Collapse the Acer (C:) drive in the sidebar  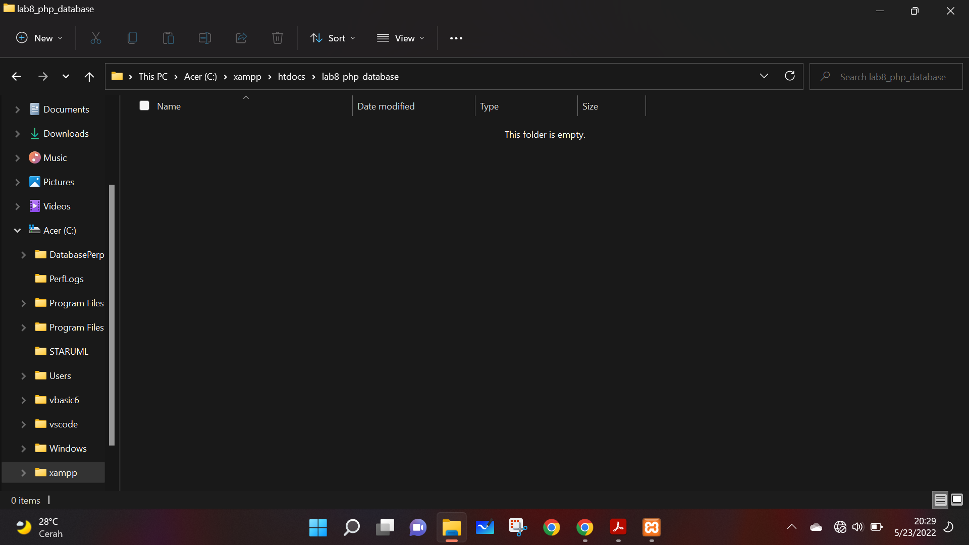pos(17,230)
